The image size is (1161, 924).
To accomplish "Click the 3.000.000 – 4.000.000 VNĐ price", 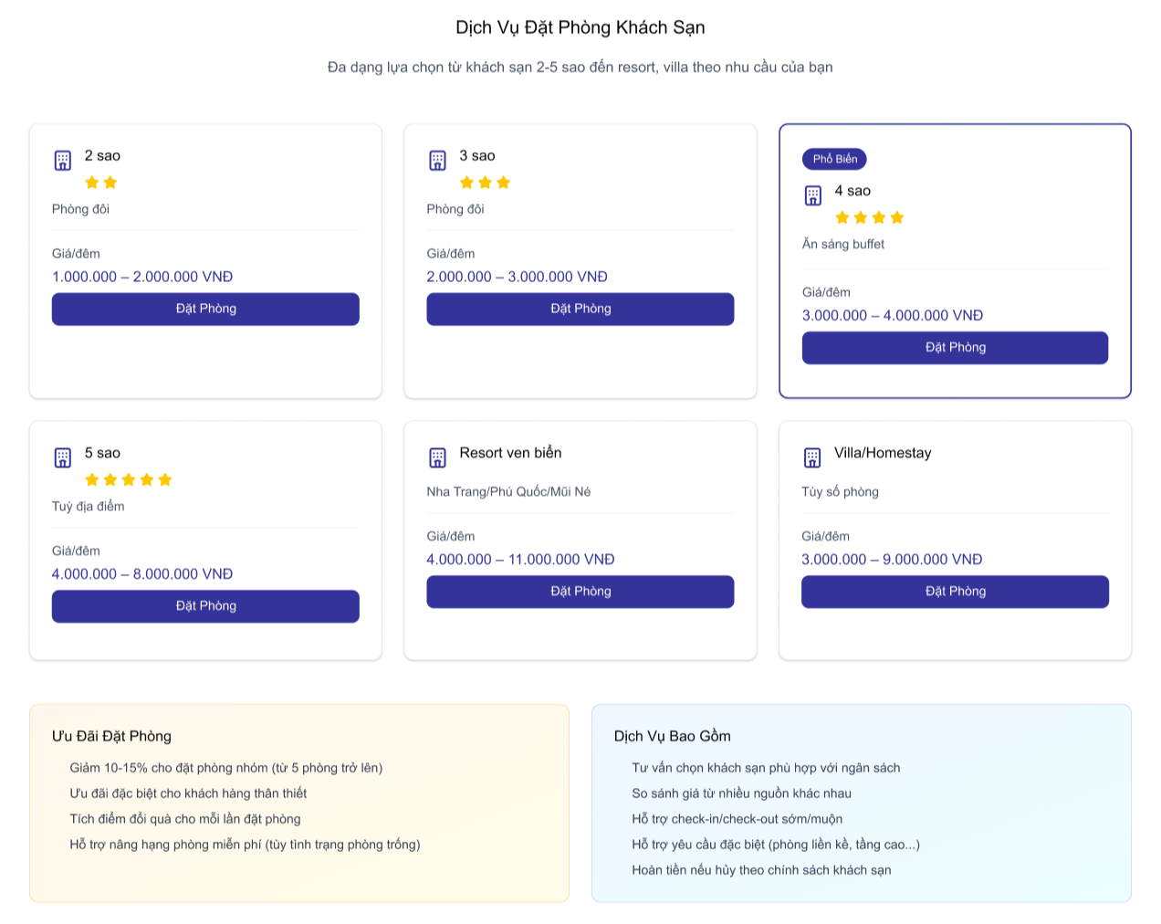I will 892,316.
